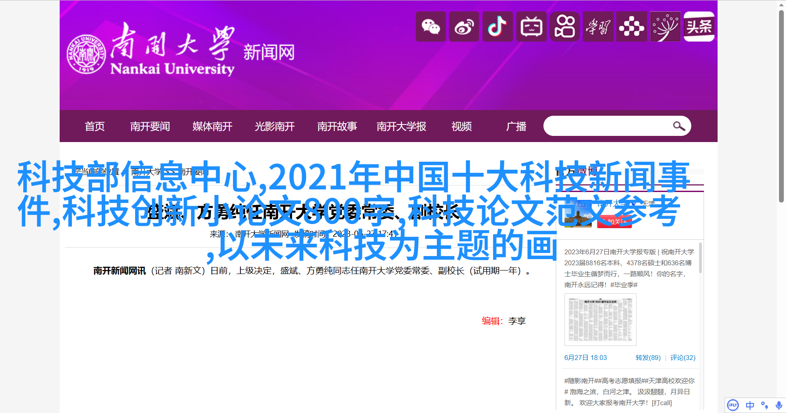786x413 pixels.
Task: Toggle the IME punctuation mode icon
Action: [x=765, y=406]
